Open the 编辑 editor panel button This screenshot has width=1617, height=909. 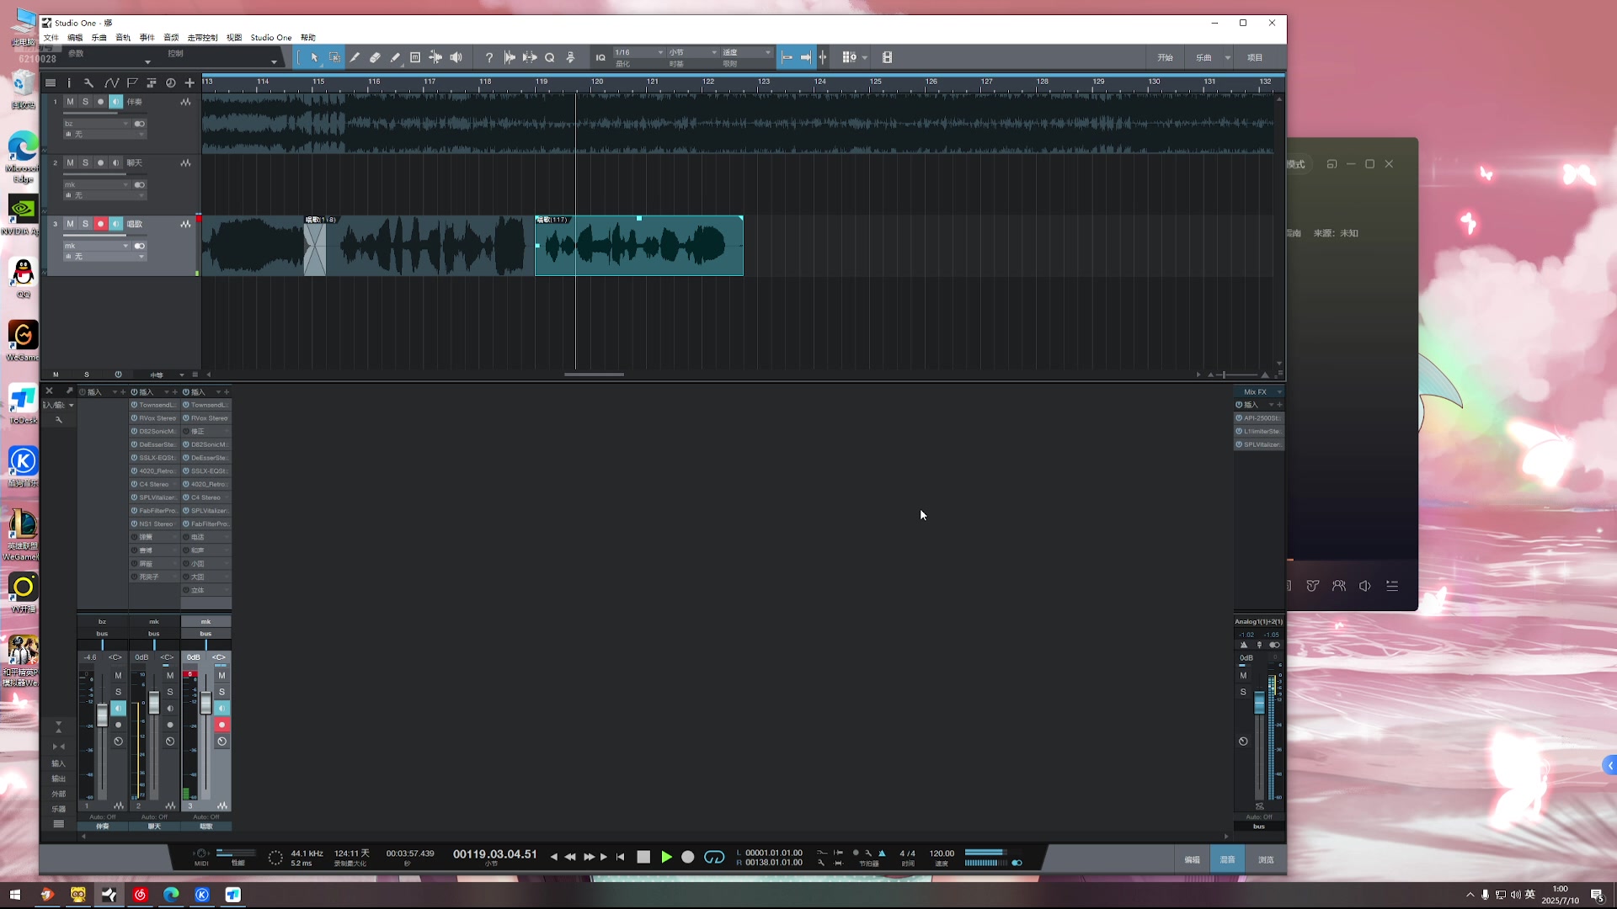pyautogui.click(x=1192, y=859)
